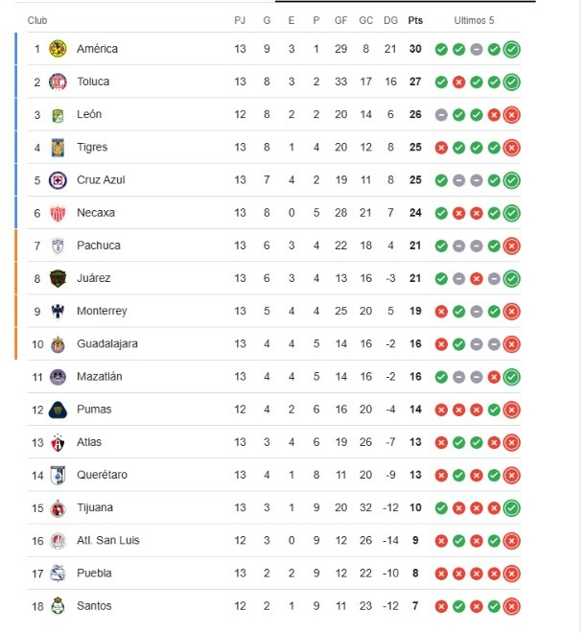The width and height of the screenshot is (583, 633).
Task: Sort by the Pts column header
Action: click(x=415, y=20)
